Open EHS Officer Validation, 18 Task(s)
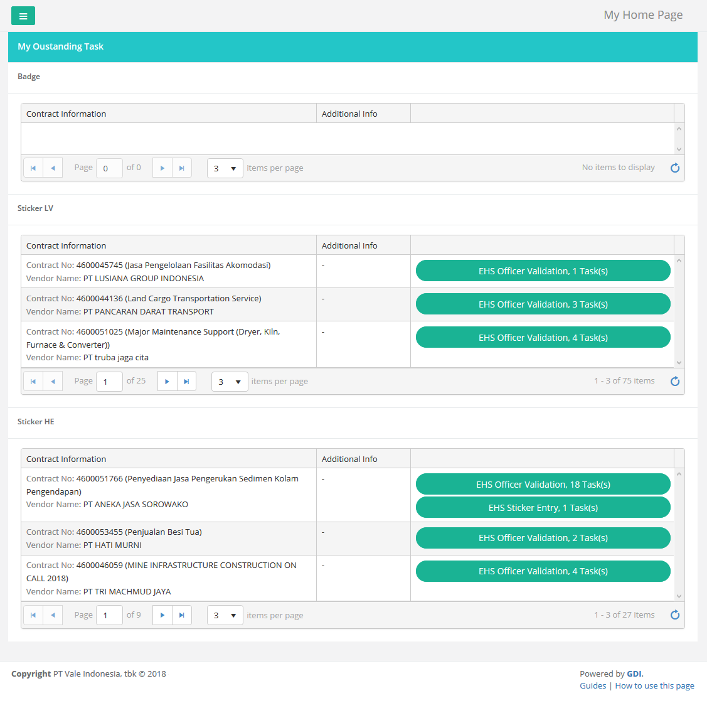707x703 pixels. coord(543,485)
